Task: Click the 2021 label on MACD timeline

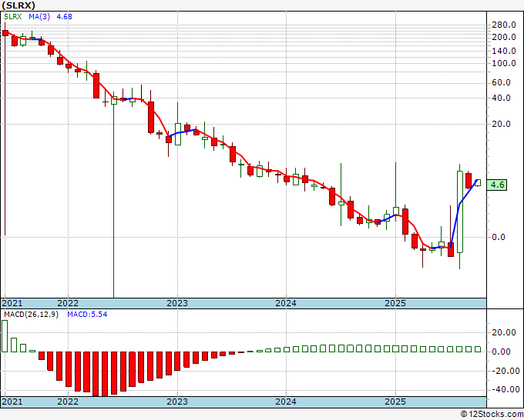Action: (x=12, y=402)
